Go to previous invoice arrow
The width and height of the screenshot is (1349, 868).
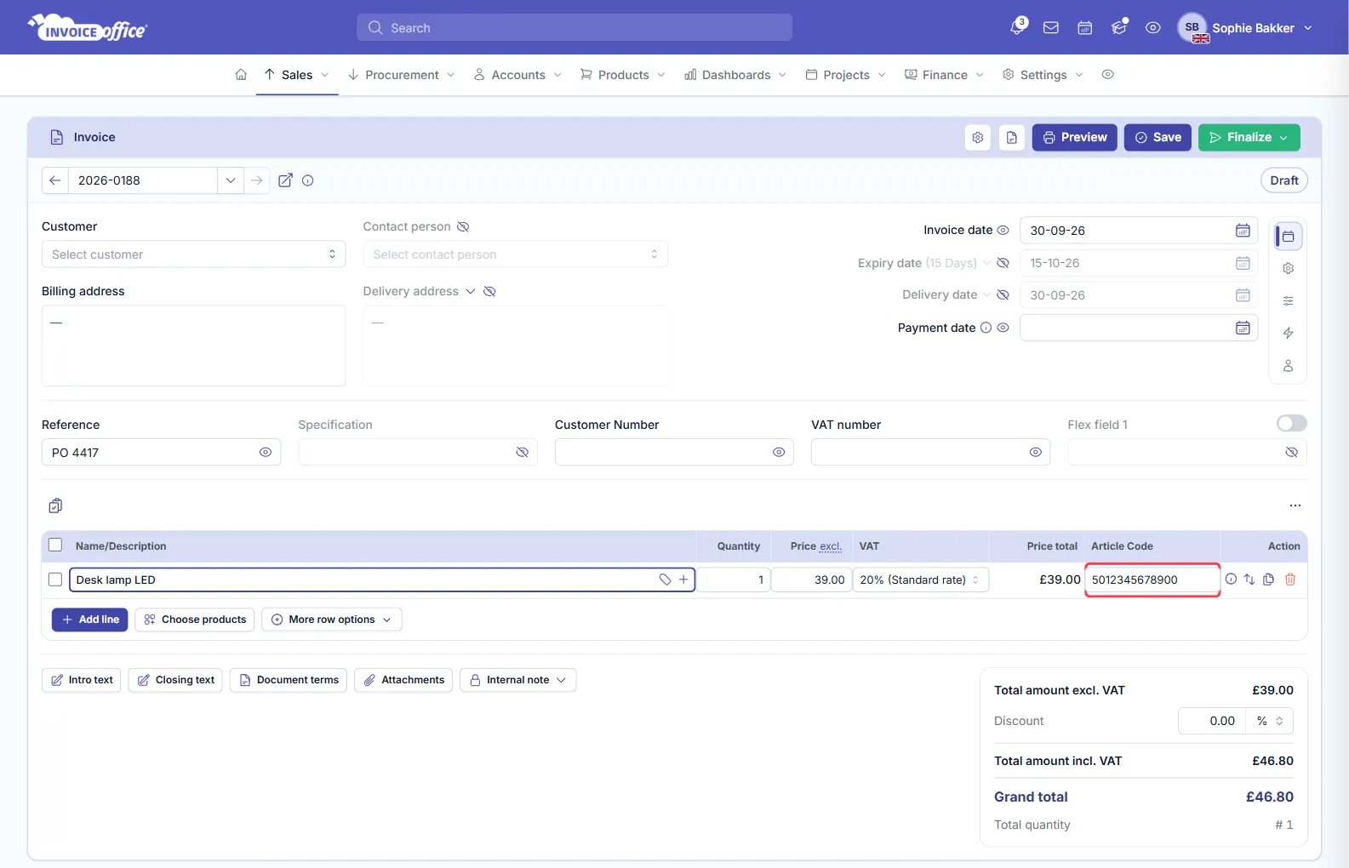pos(54,180)
